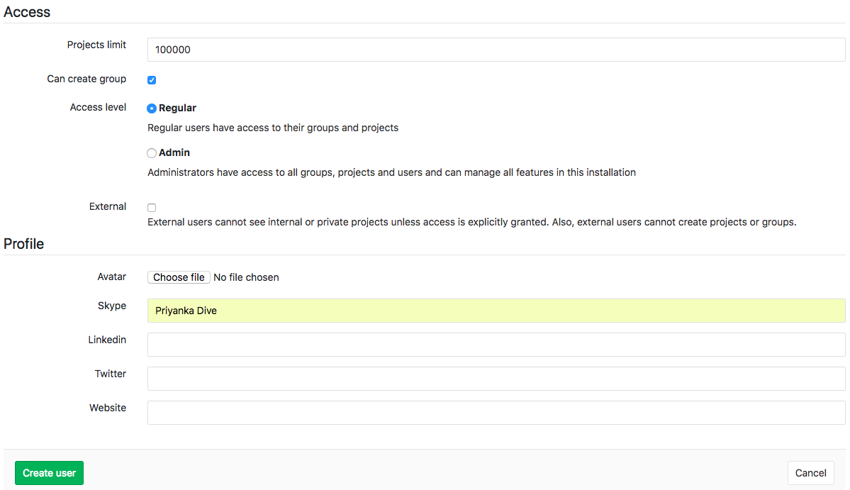
Task: Click the External users explanation text
Action: click(471, 222)
